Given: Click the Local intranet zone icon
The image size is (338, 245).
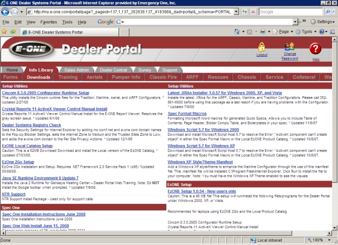Looking at the screenshot, I should (253, 240).
